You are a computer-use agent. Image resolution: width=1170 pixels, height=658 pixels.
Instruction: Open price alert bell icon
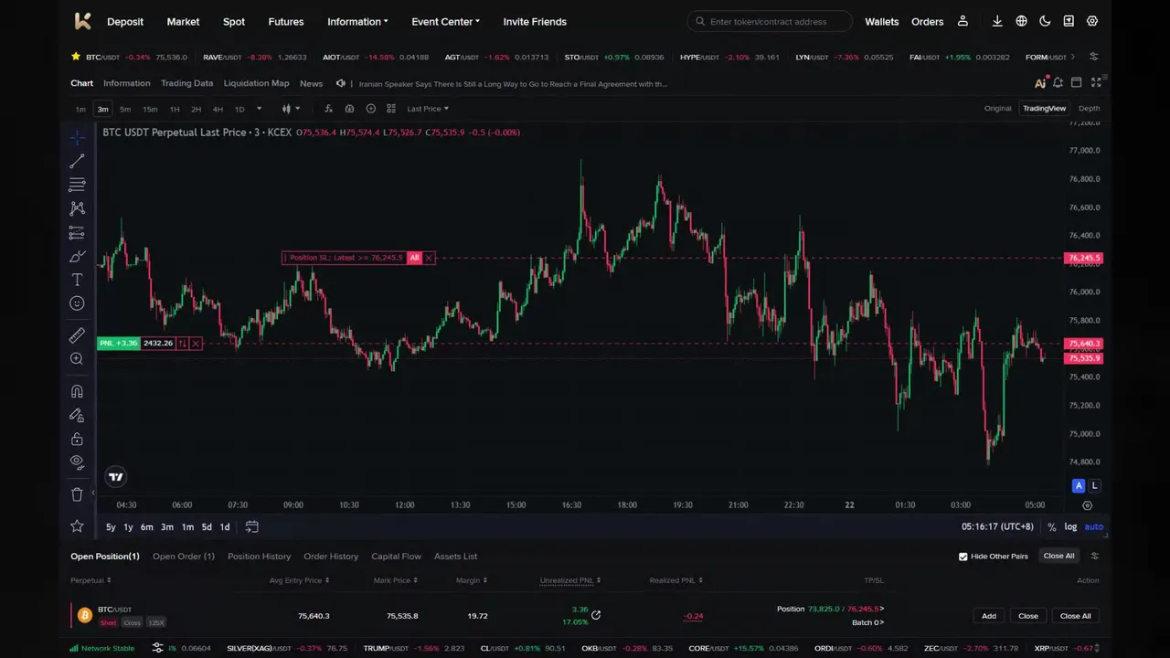click(x=1058, y=83)
